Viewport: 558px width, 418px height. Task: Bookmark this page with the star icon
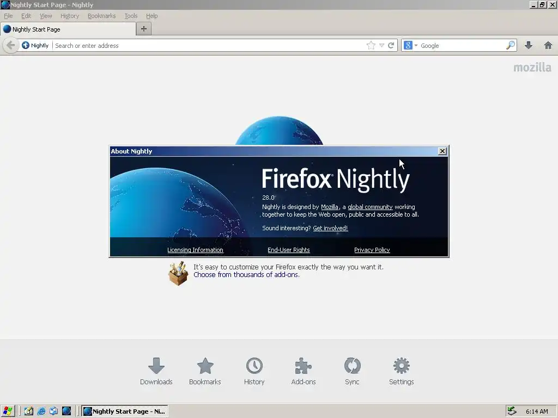pos(371,46)
